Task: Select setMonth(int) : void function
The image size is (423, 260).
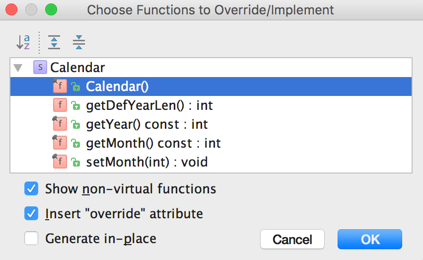Action: [146, 162]
